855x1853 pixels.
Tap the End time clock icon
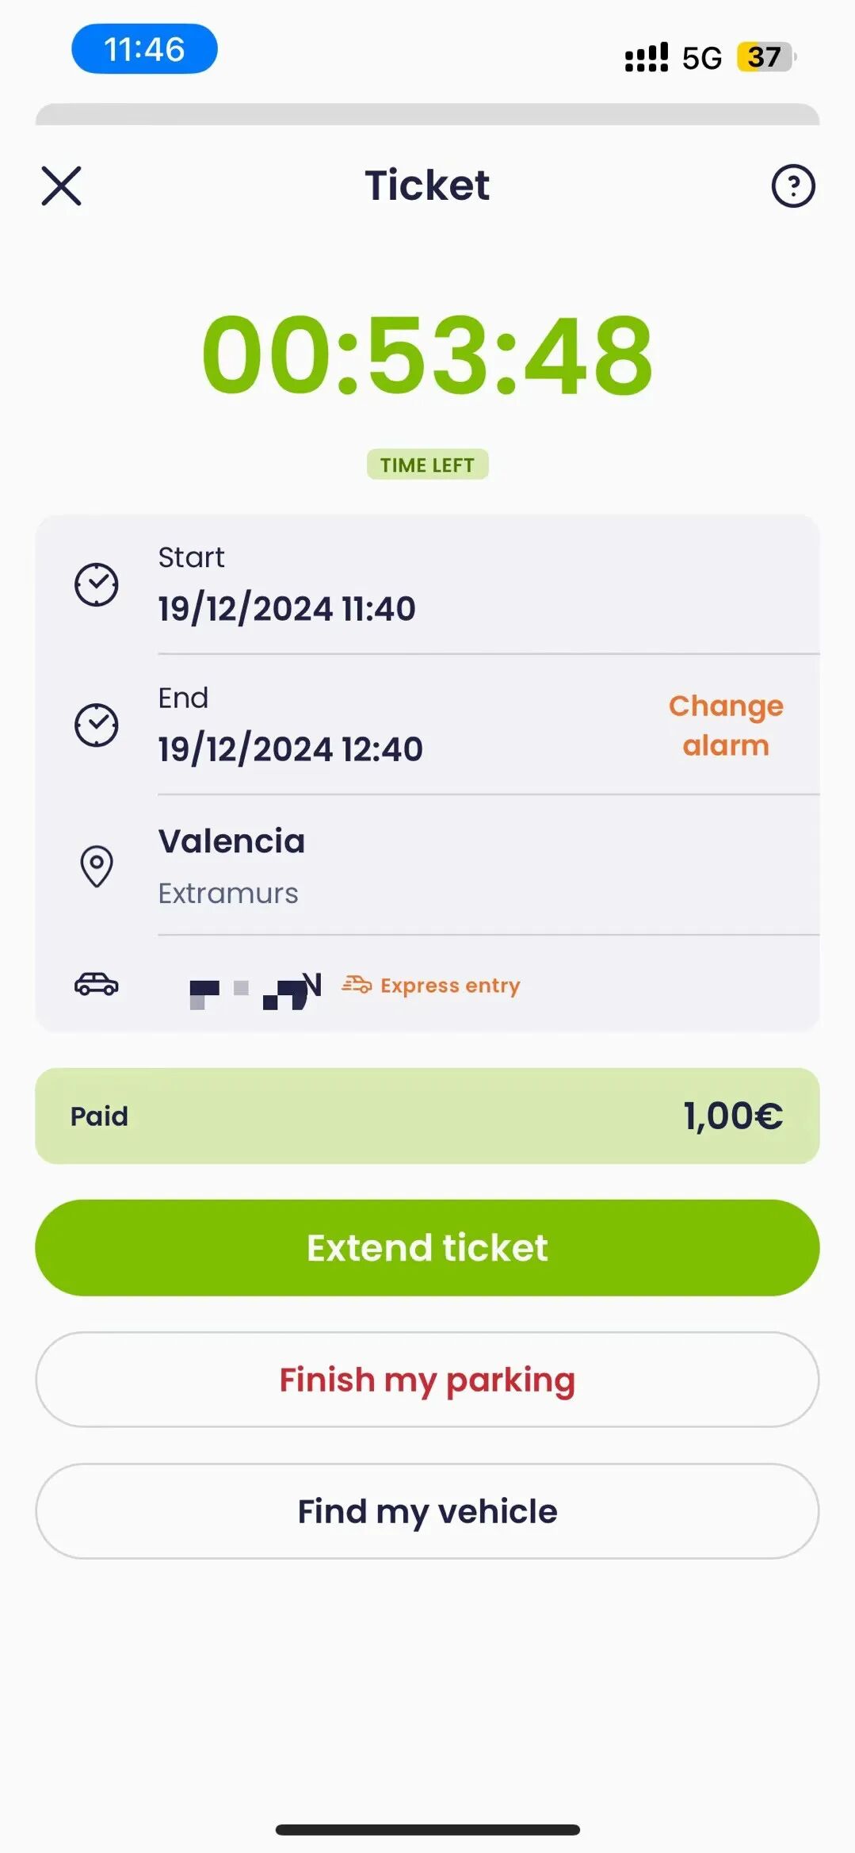[97, 725]
